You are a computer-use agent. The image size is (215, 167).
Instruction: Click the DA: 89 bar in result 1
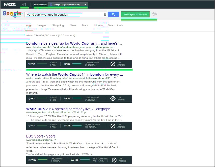pyautogui.click(x=77, y=63)
